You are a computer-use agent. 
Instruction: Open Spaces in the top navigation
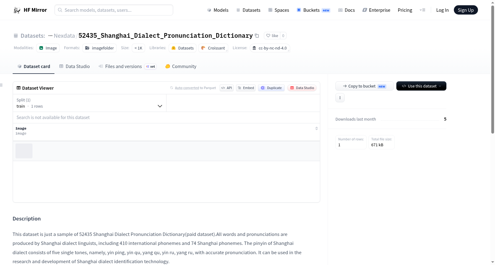point(278,10)
